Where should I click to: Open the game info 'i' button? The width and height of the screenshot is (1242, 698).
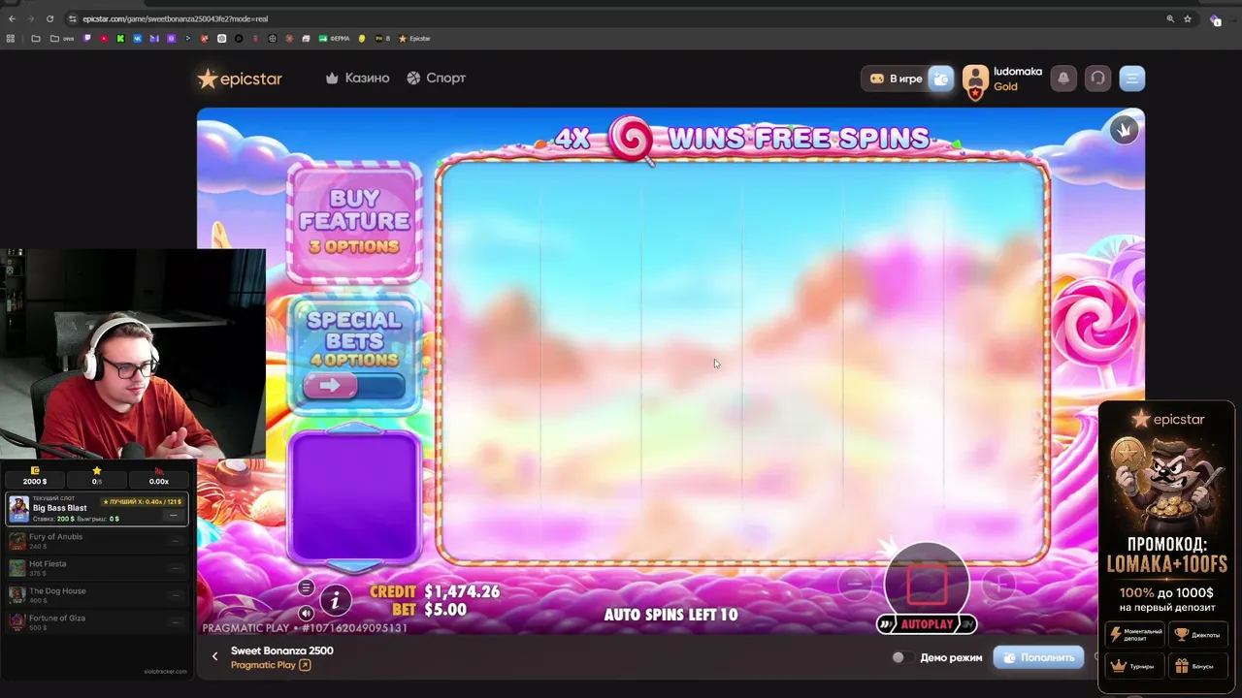[335, 601]
